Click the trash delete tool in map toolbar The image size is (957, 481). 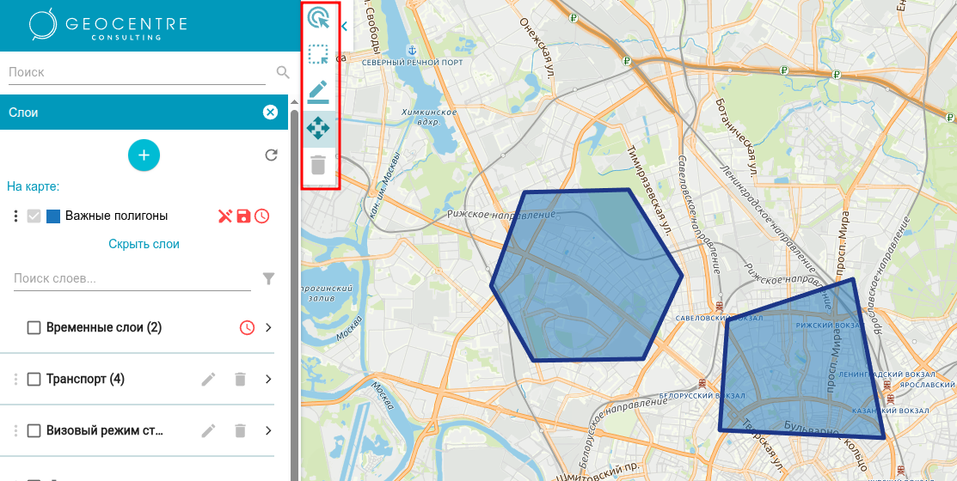318,165
